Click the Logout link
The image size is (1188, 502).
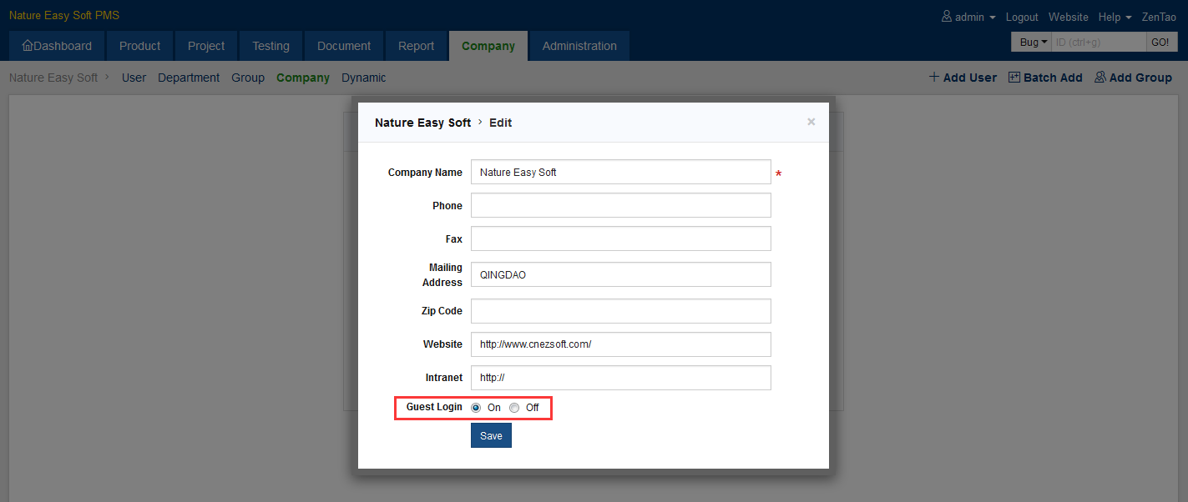click(x=1022, y=17)
